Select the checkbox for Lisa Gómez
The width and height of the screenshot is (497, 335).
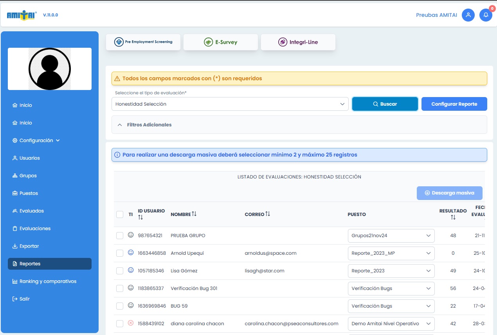[x=120, y=271]
